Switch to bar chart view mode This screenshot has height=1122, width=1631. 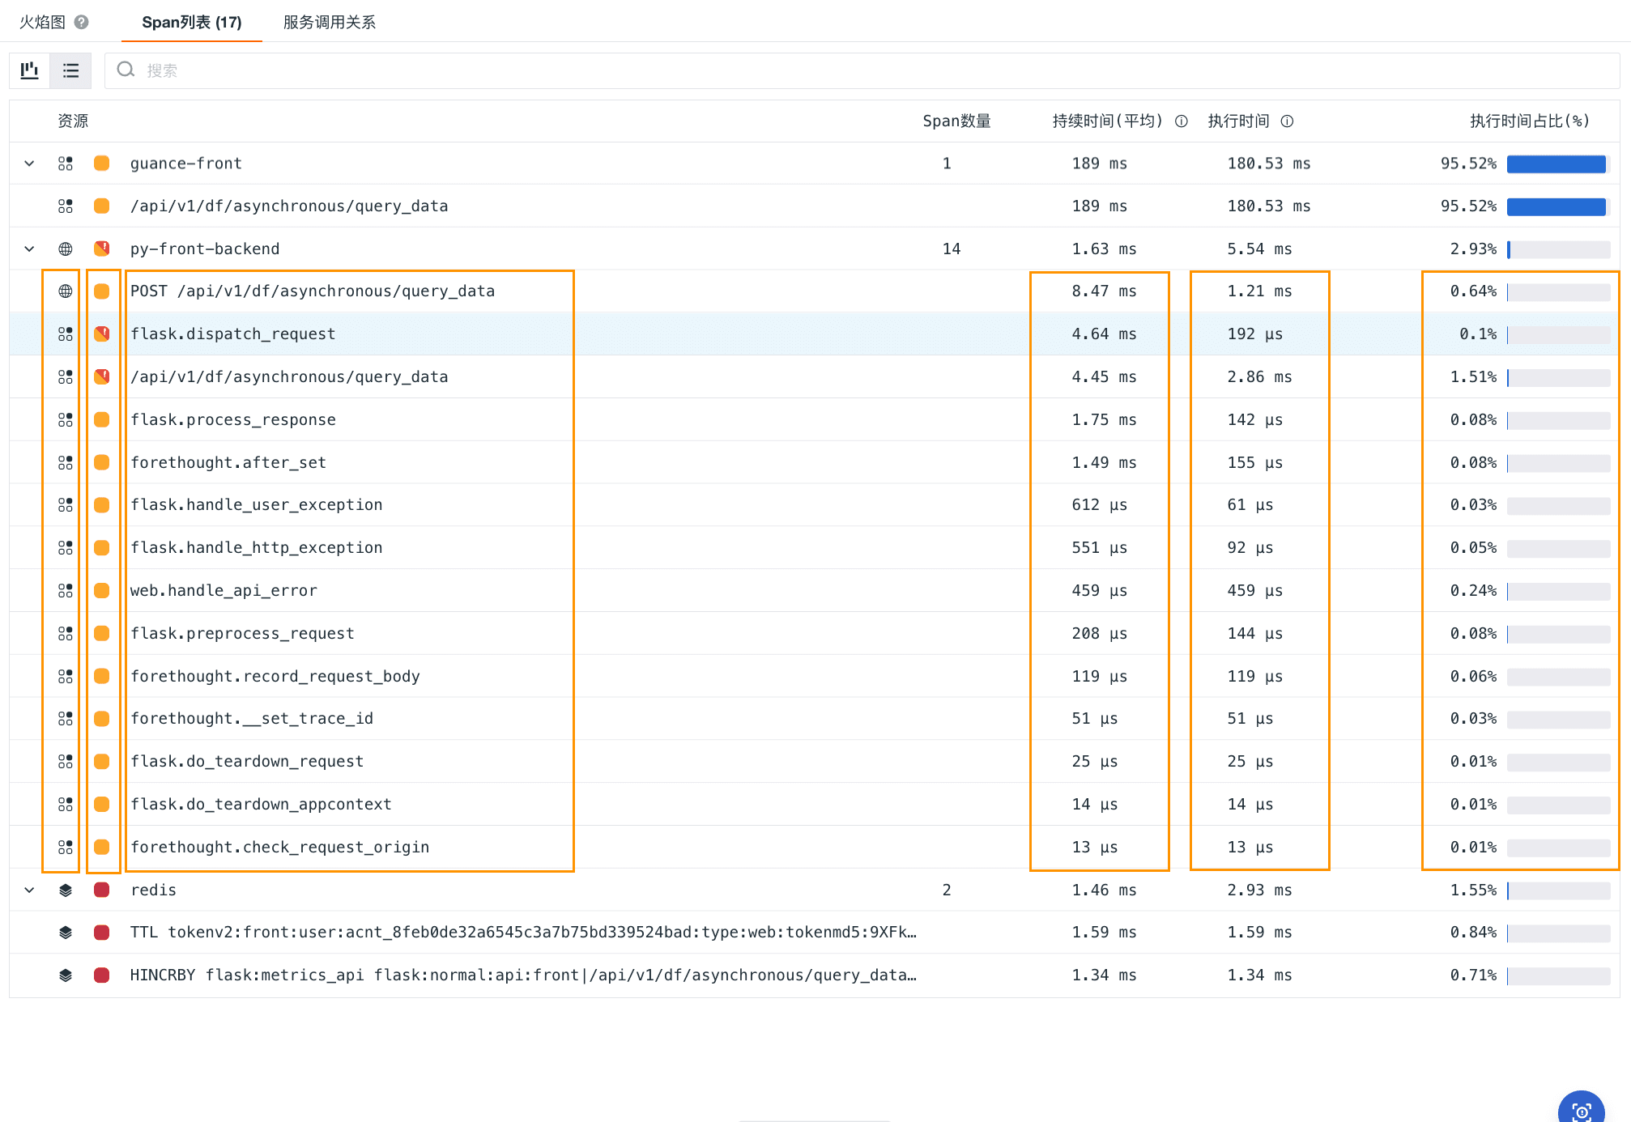tap(30, 70)
